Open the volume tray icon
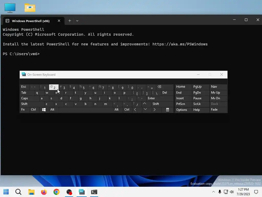This screenshot has height=197, width=262. click(x=232, y=192)
